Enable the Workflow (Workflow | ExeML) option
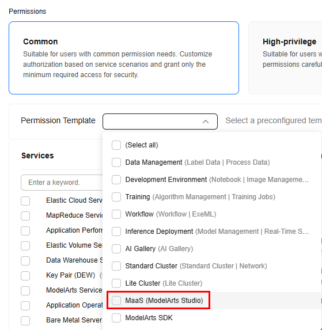The height and width of the screenshot is (330, 322). [x=116, y=214]
